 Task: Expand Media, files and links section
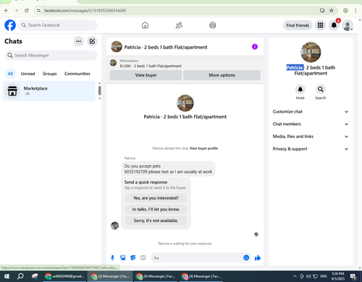point(311,137)
